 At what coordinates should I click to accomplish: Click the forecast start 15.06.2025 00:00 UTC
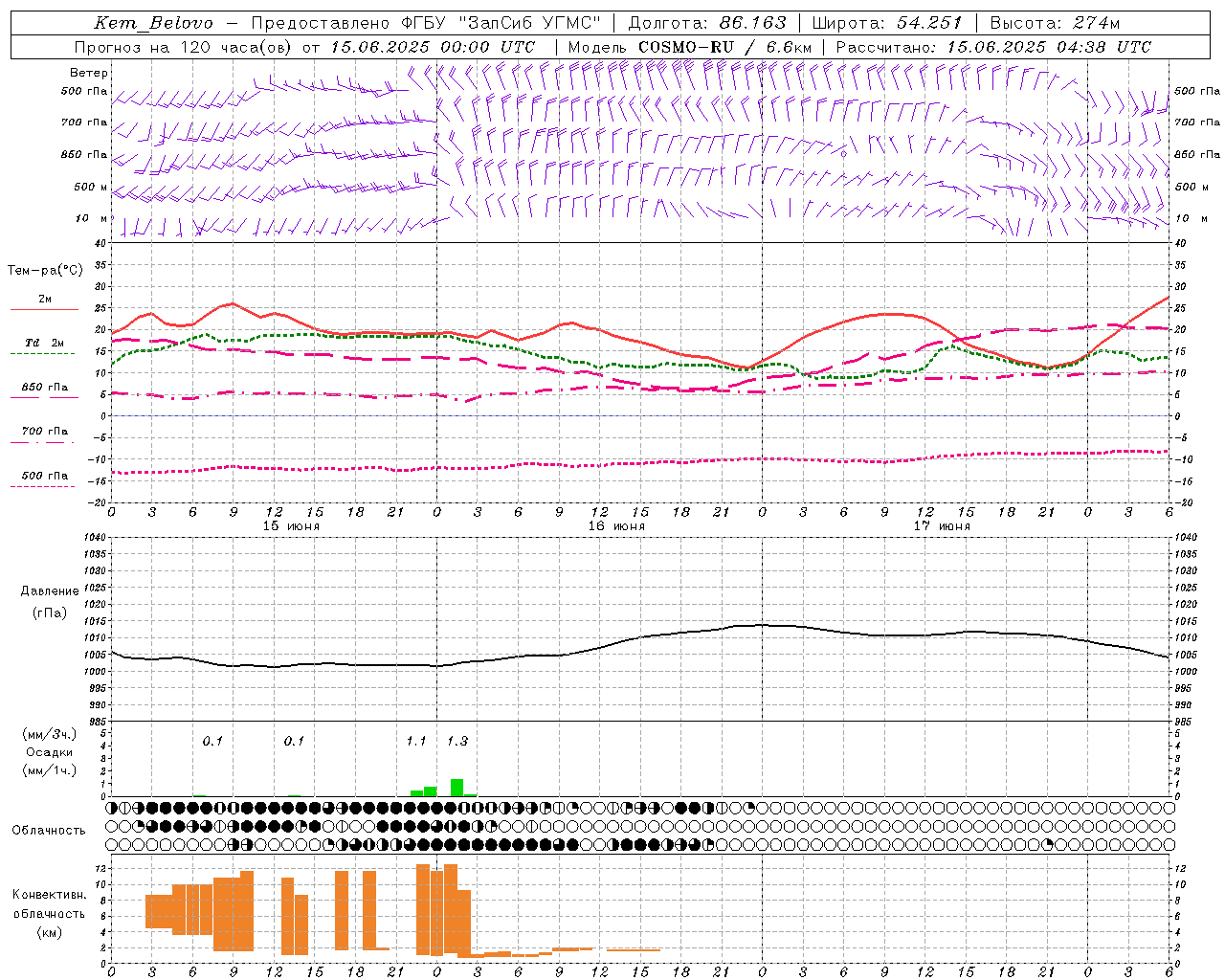[x=433, y=47]
